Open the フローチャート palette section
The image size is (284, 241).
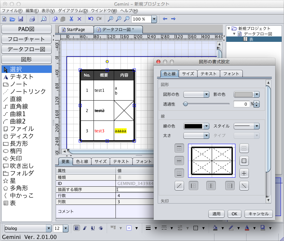[26, 39]
